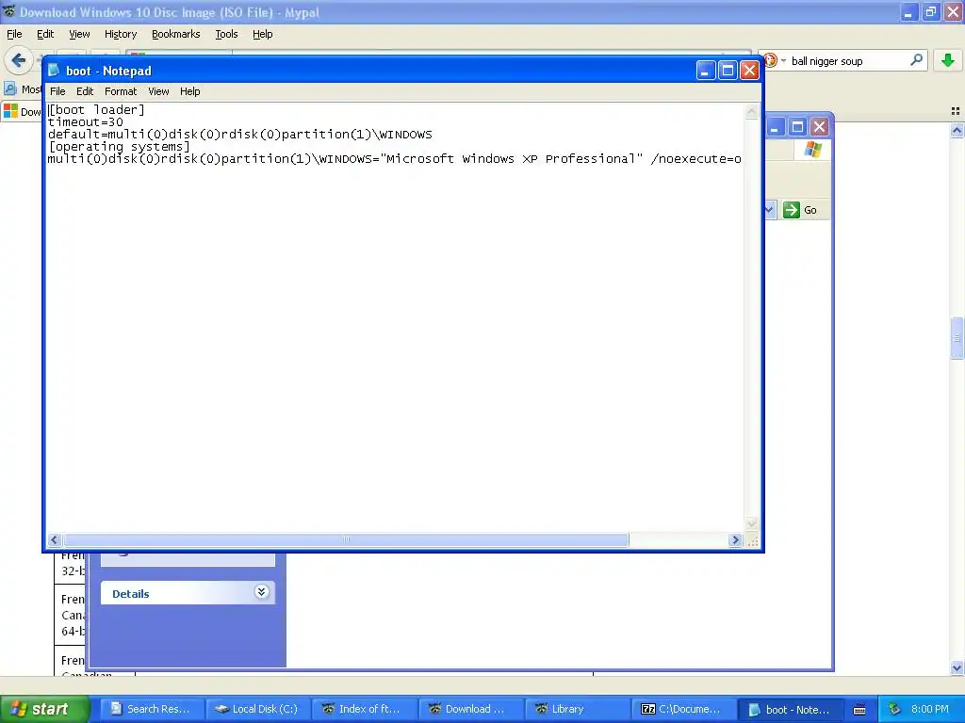Click the Windows-logo bookmark in bookmarks toolbar
965x723 pixels.
click(10, 111)
